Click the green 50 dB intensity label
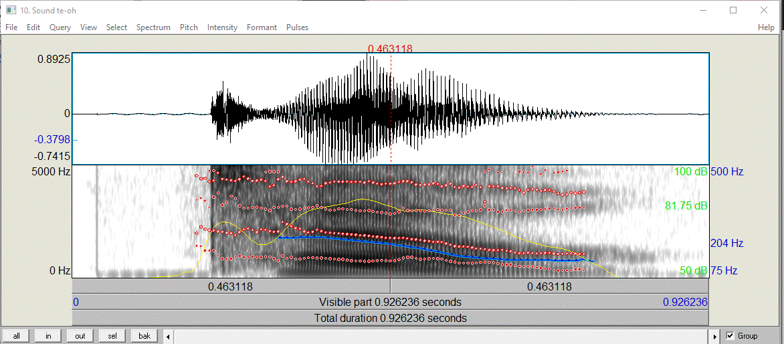784x344 pixels. point(694,271)
